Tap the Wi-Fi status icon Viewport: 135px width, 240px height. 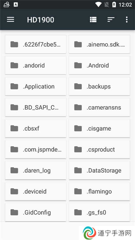coord(98,4)
